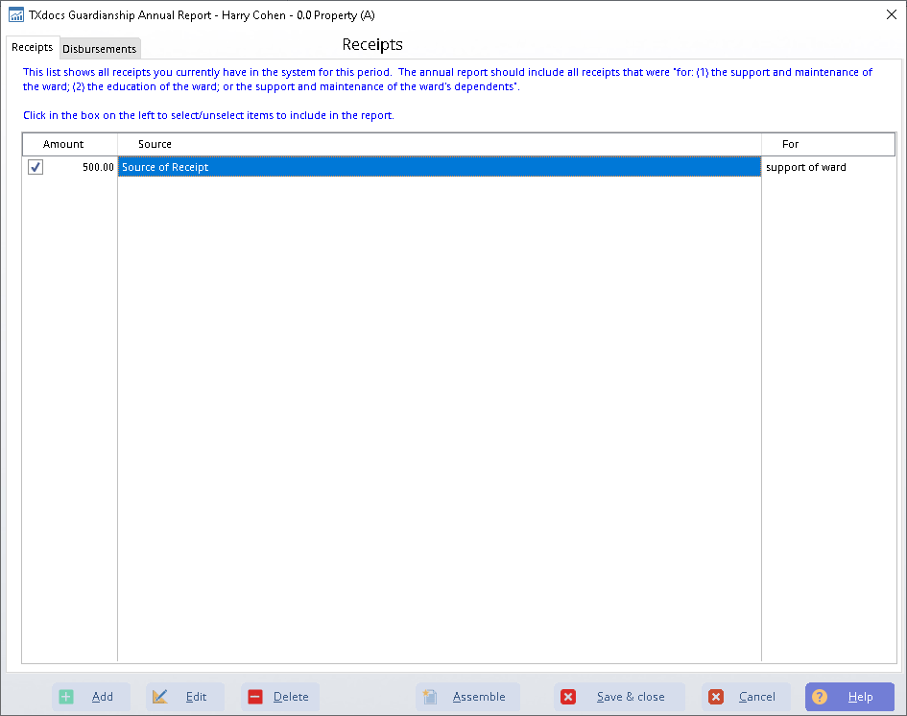Select the Receipts tab
The image size is (907, 716).
32,48
